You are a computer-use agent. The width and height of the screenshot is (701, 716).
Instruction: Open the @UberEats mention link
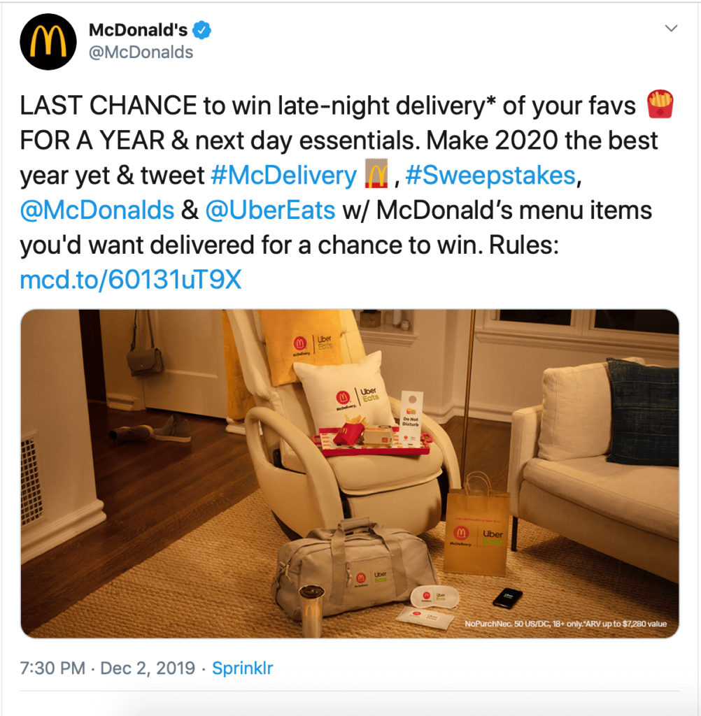[270, 210]
